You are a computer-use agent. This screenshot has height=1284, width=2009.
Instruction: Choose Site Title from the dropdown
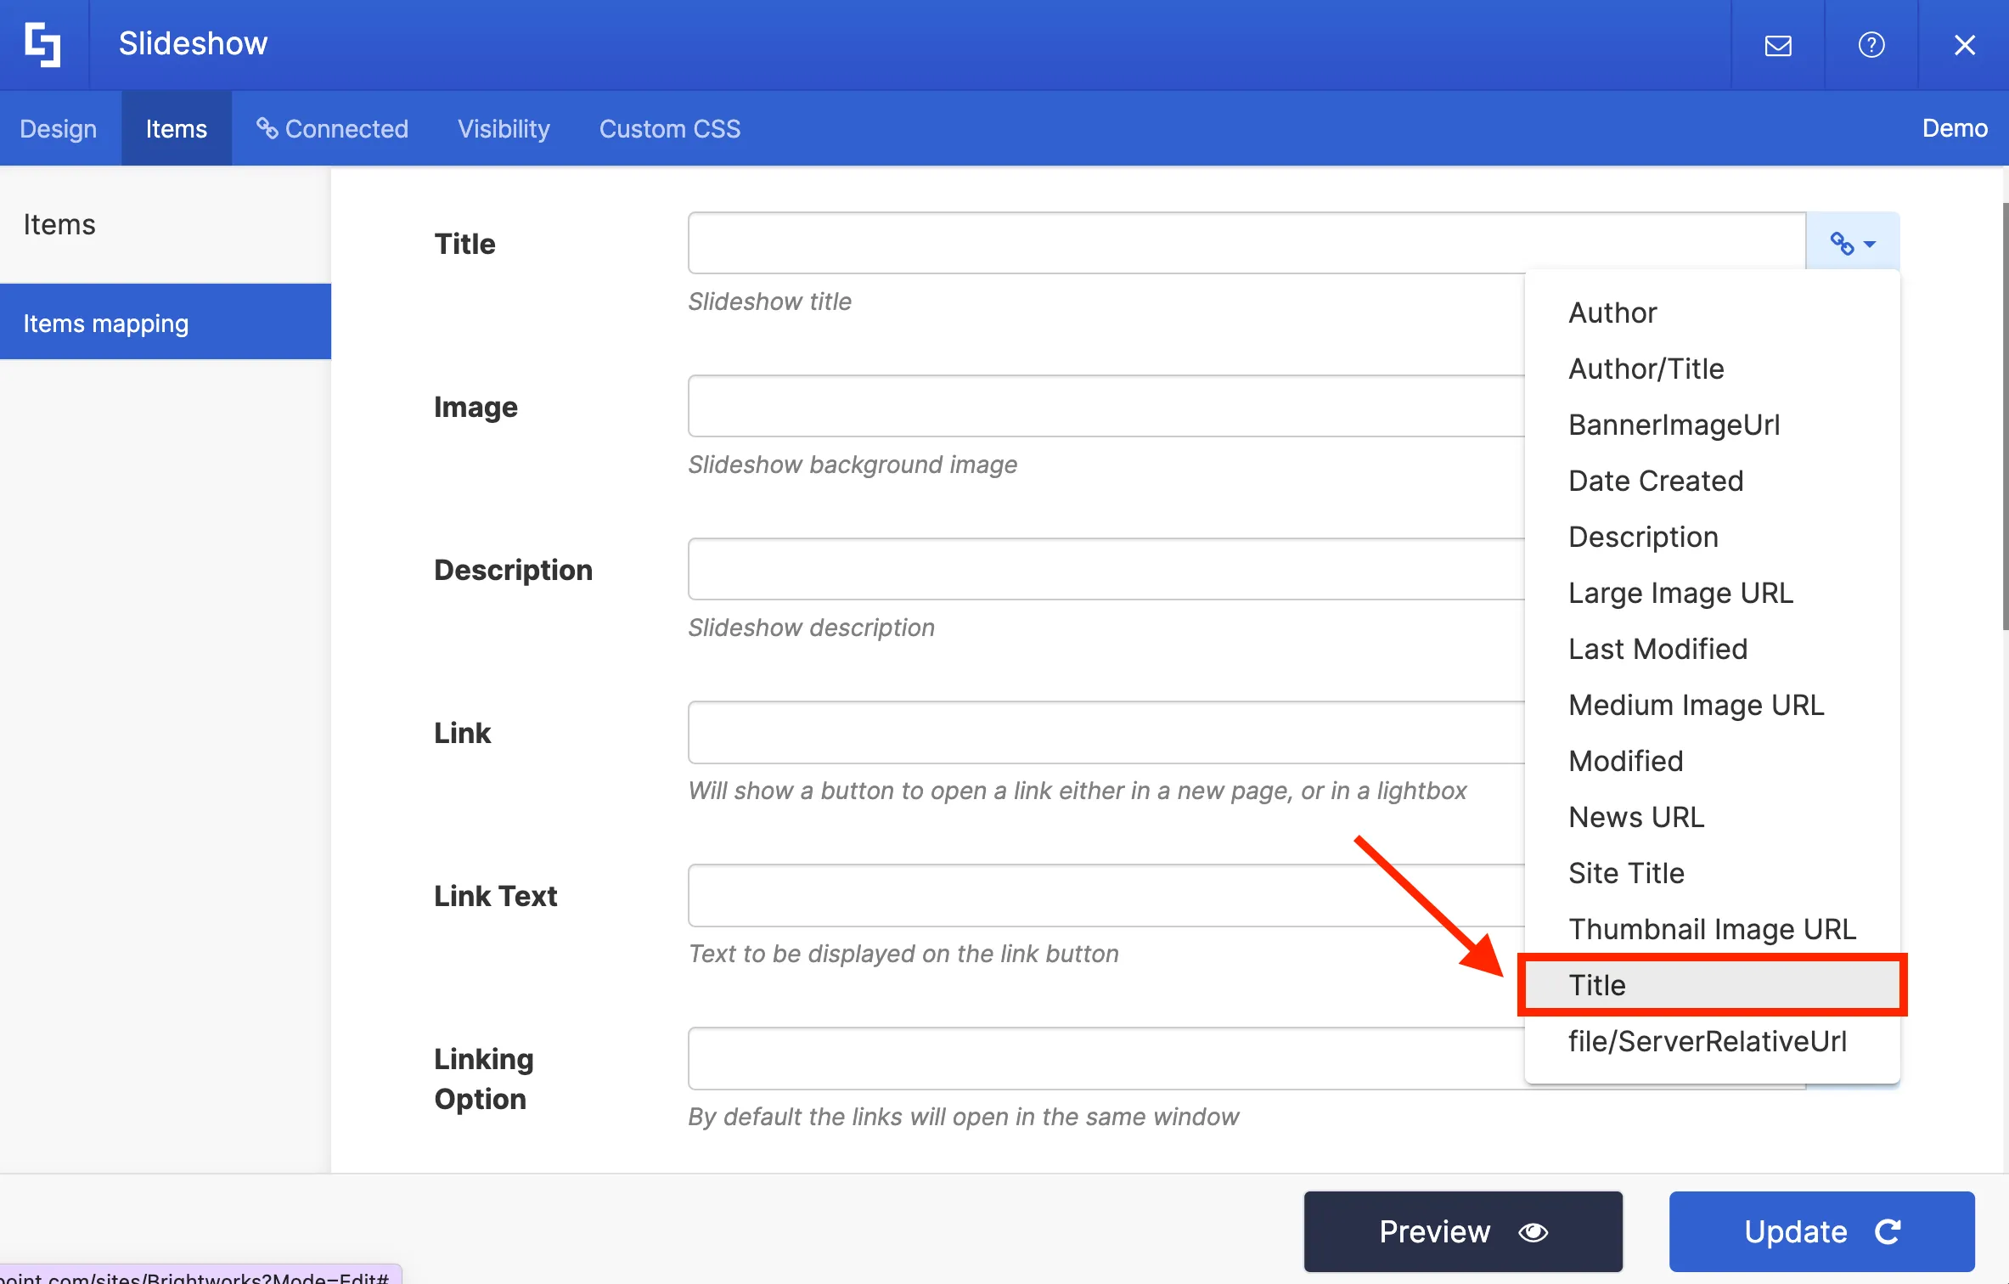(x=1712, y=873)
